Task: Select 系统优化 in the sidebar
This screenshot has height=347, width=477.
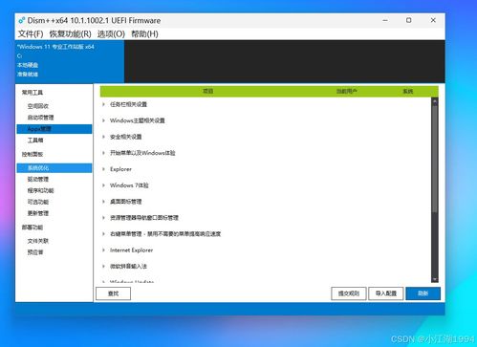Action: pos(54,168)
